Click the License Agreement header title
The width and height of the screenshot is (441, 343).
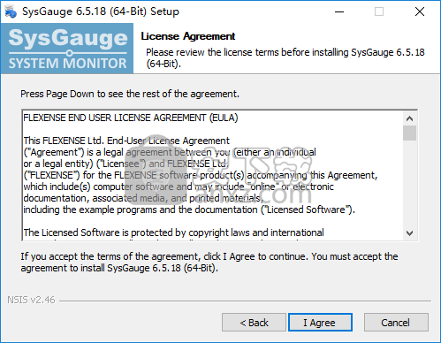188,36
